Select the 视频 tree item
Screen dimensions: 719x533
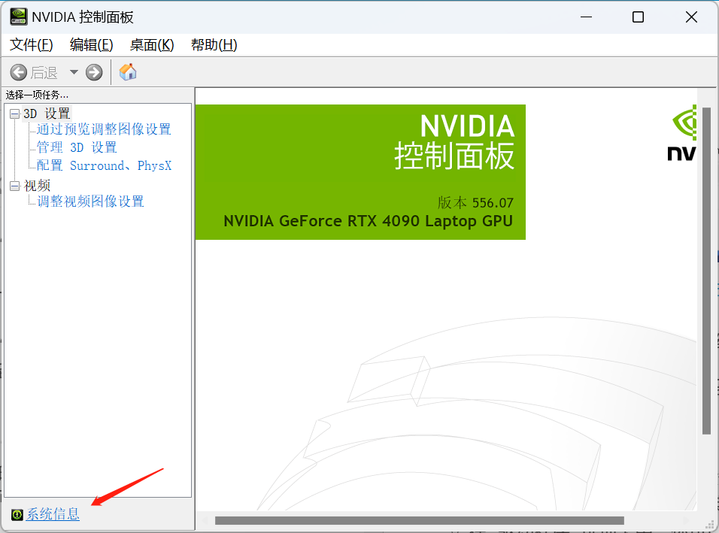(37, 186)
